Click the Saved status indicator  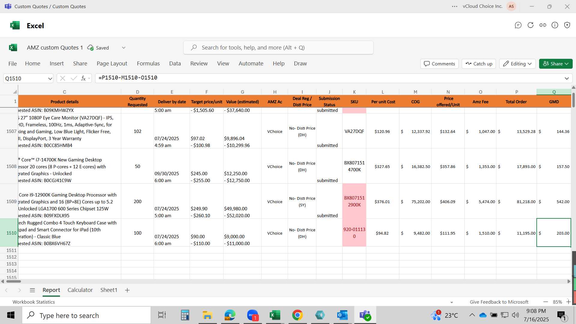[x=98, y=48]
